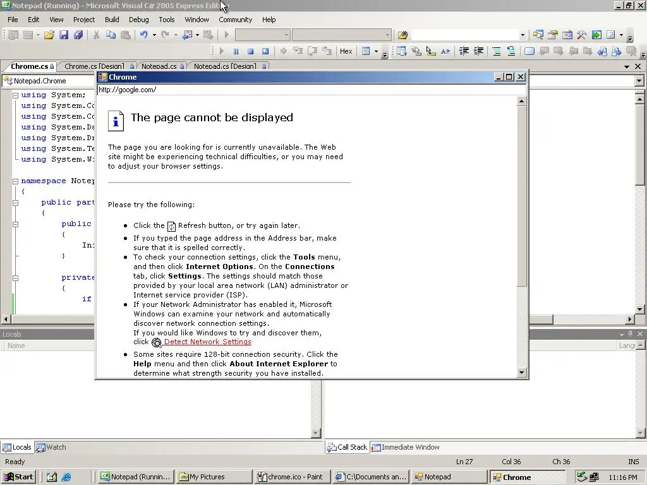Viewport: 647px width, 485px height.
Task: Click the Find in Files icon
Action: [x=402, y=35]
